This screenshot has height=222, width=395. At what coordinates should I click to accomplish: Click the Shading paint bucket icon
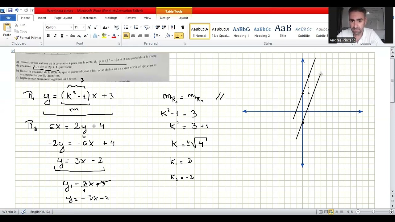(x=168, y=36)
